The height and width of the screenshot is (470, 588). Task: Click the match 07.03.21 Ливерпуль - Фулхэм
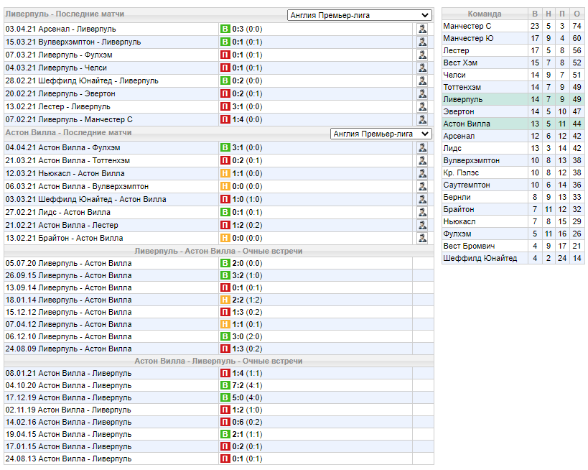[59, 55]
